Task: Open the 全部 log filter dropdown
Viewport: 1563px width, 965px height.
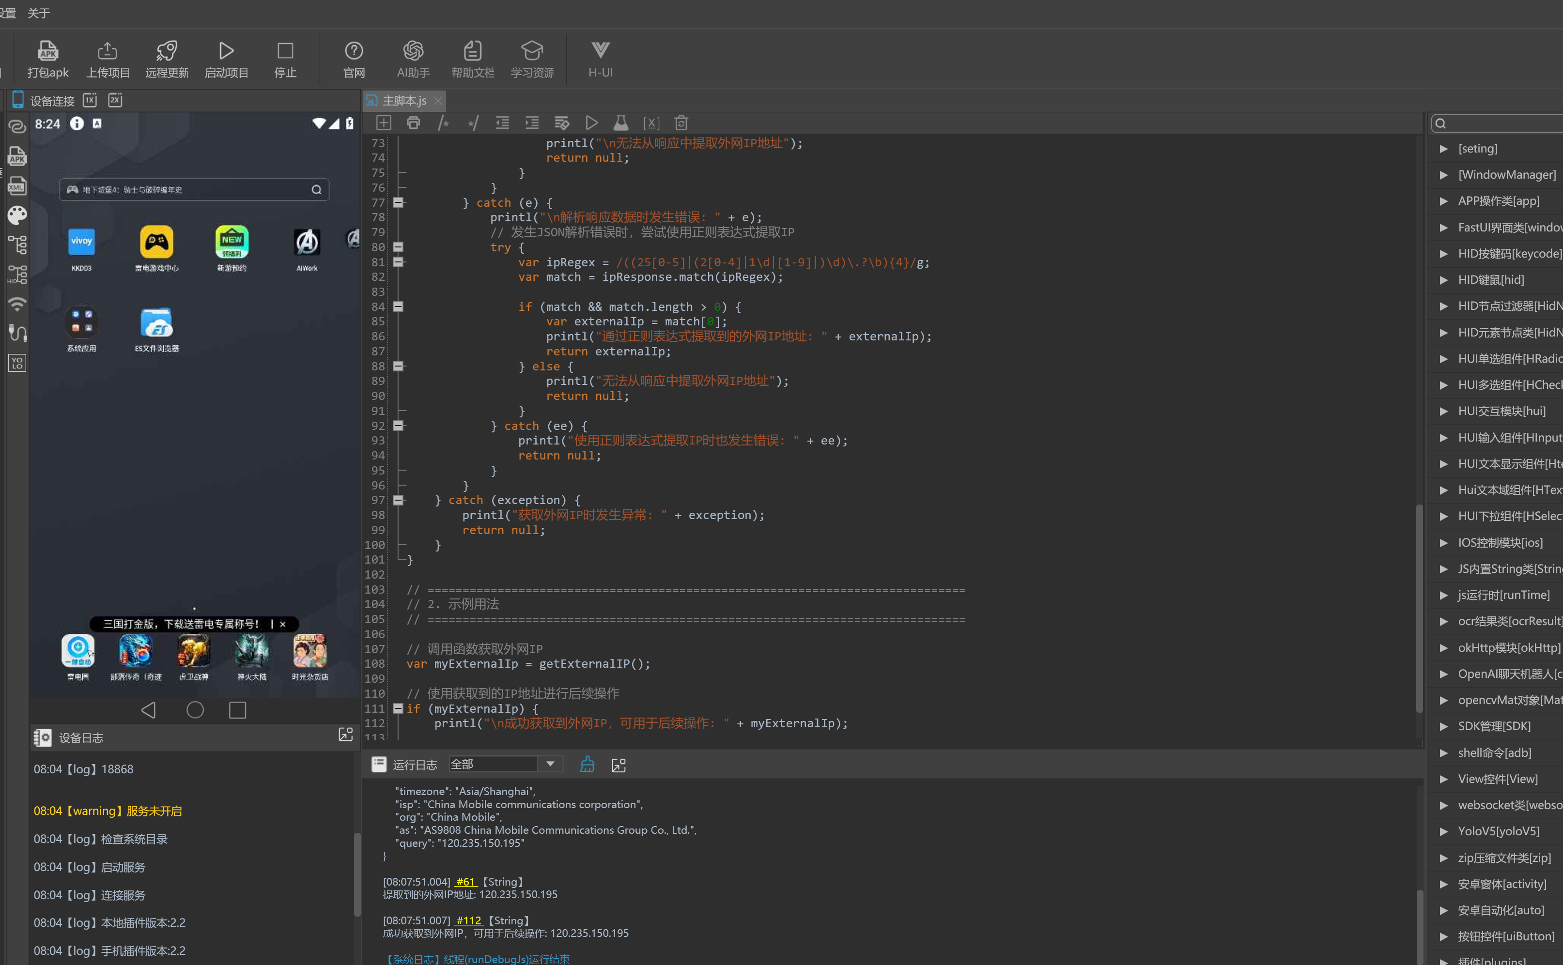Action: 549,764
